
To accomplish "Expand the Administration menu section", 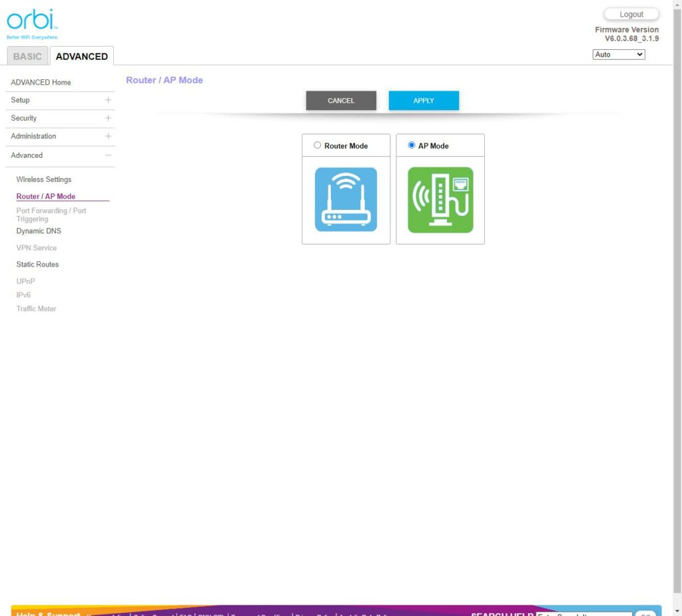I will [x=33, y=136].
